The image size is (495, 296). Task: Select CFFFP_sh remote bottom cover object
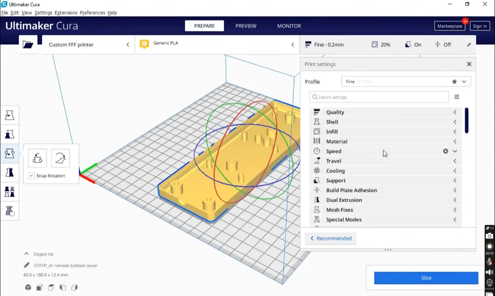[66, 266]
